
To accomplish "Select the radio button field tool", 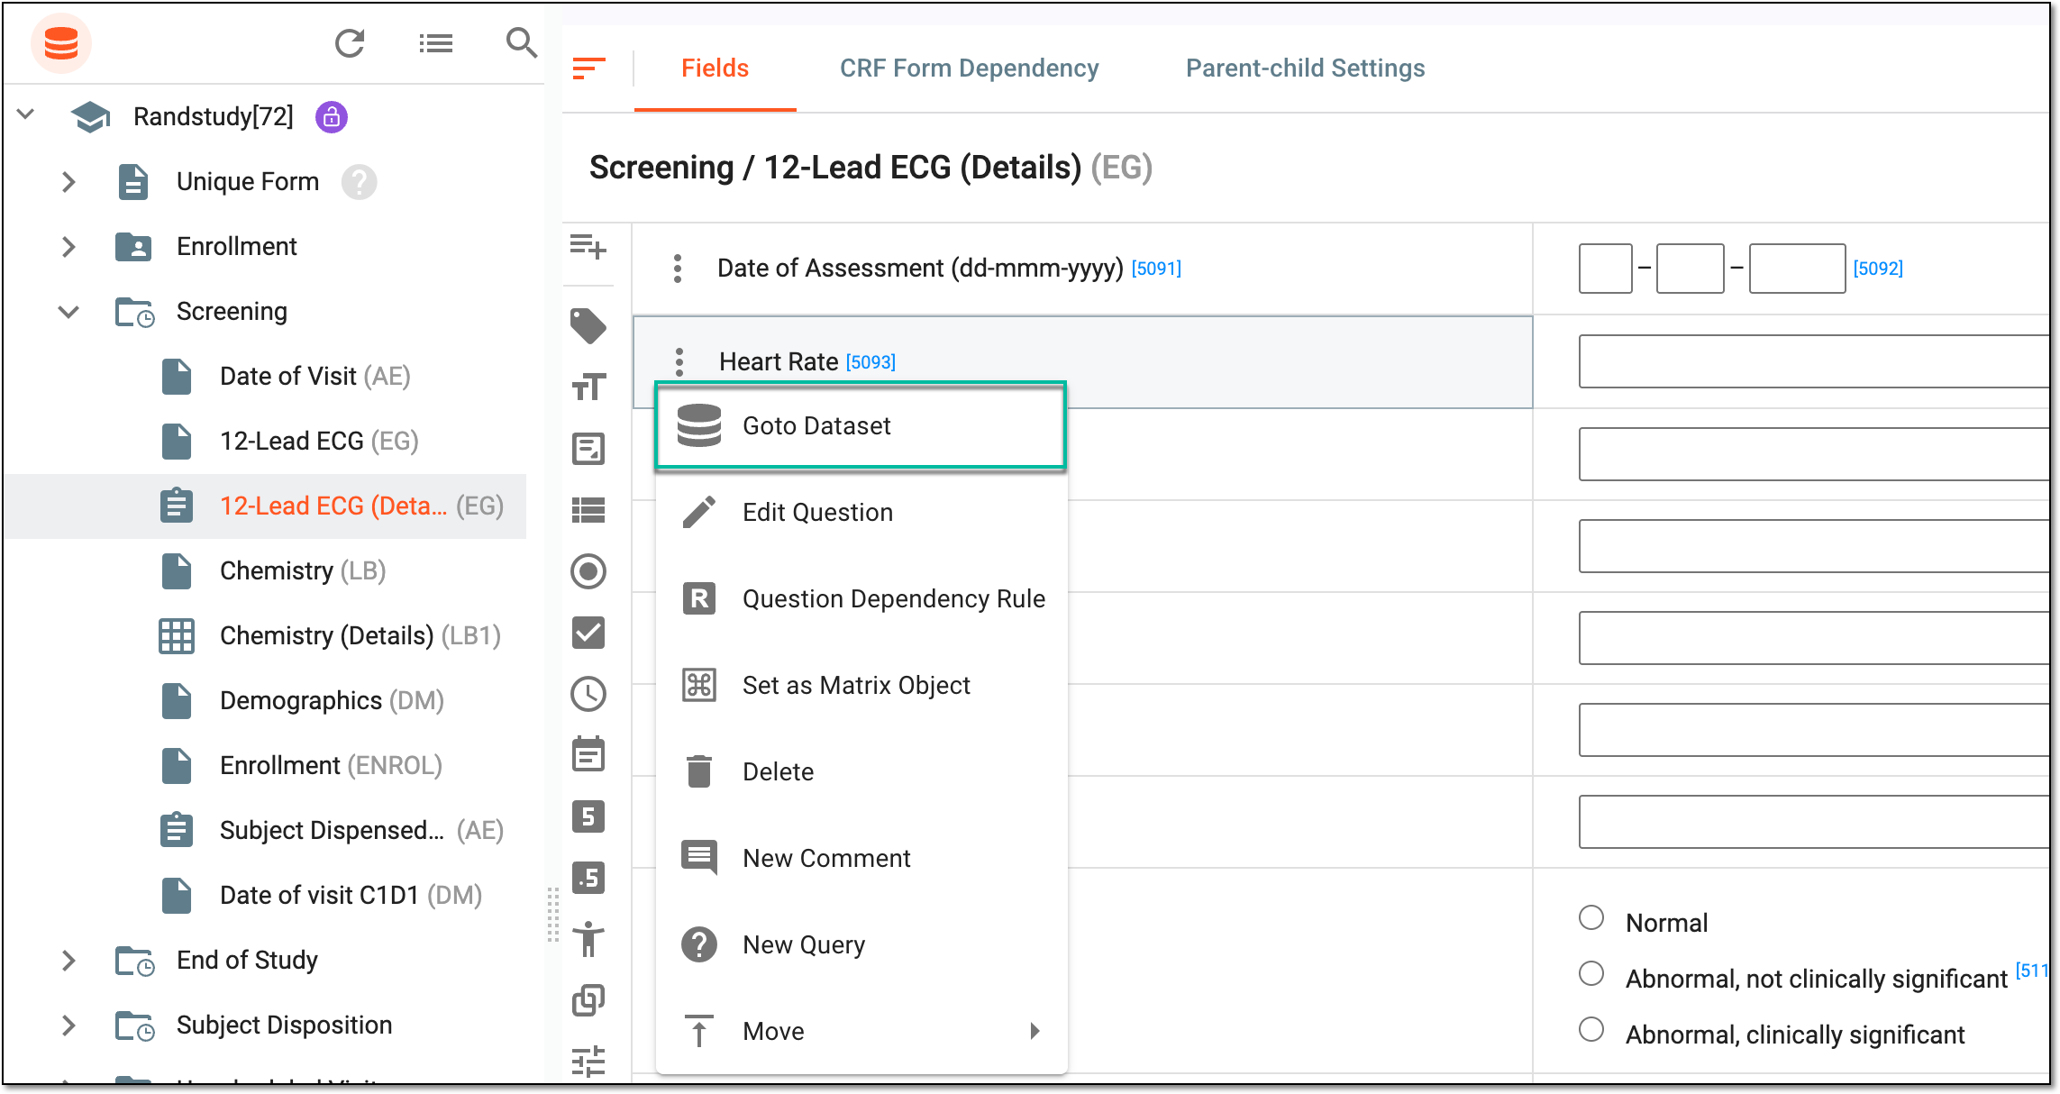I will (x=588, y=571).
